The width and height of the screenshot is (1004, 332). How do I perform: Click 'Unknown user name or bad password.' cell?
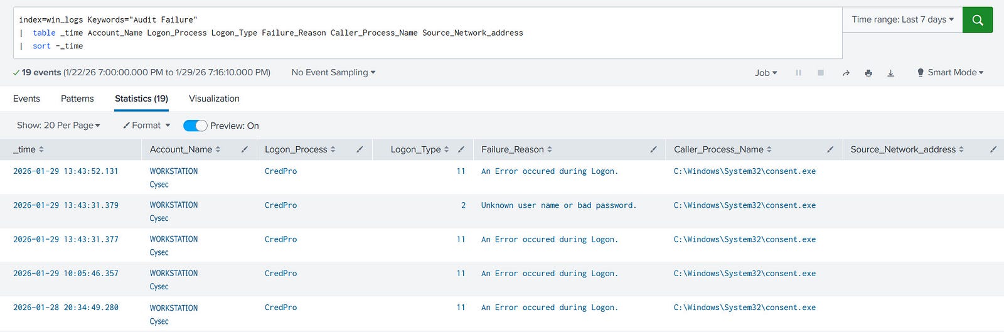pos(558,205)
